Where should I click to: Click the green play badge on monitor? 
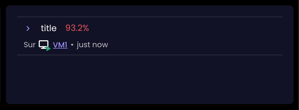click(x=48, y=49)
